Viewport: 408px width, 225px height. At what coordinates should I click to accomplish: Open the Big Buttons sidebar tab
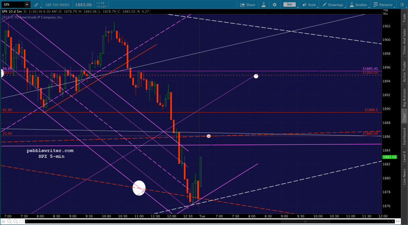tap(404, 97)
